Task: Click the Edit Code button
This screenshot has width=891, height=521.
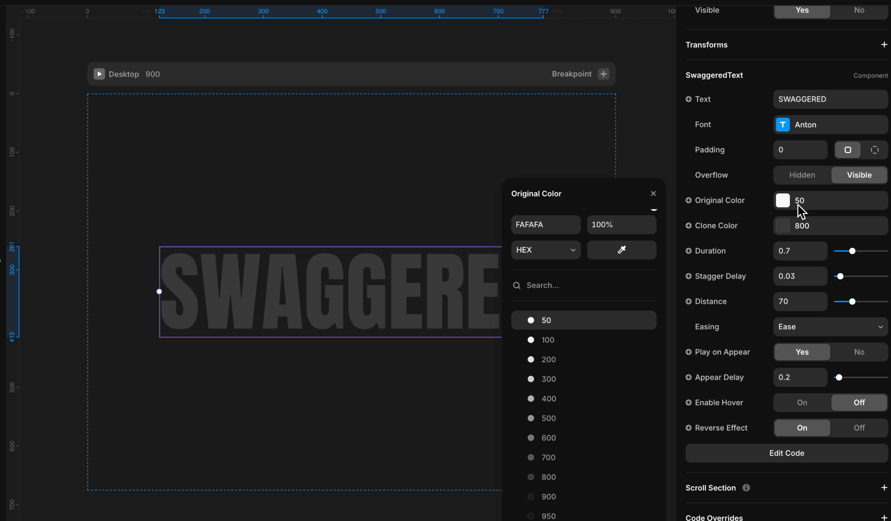Action: click(786, 453)
